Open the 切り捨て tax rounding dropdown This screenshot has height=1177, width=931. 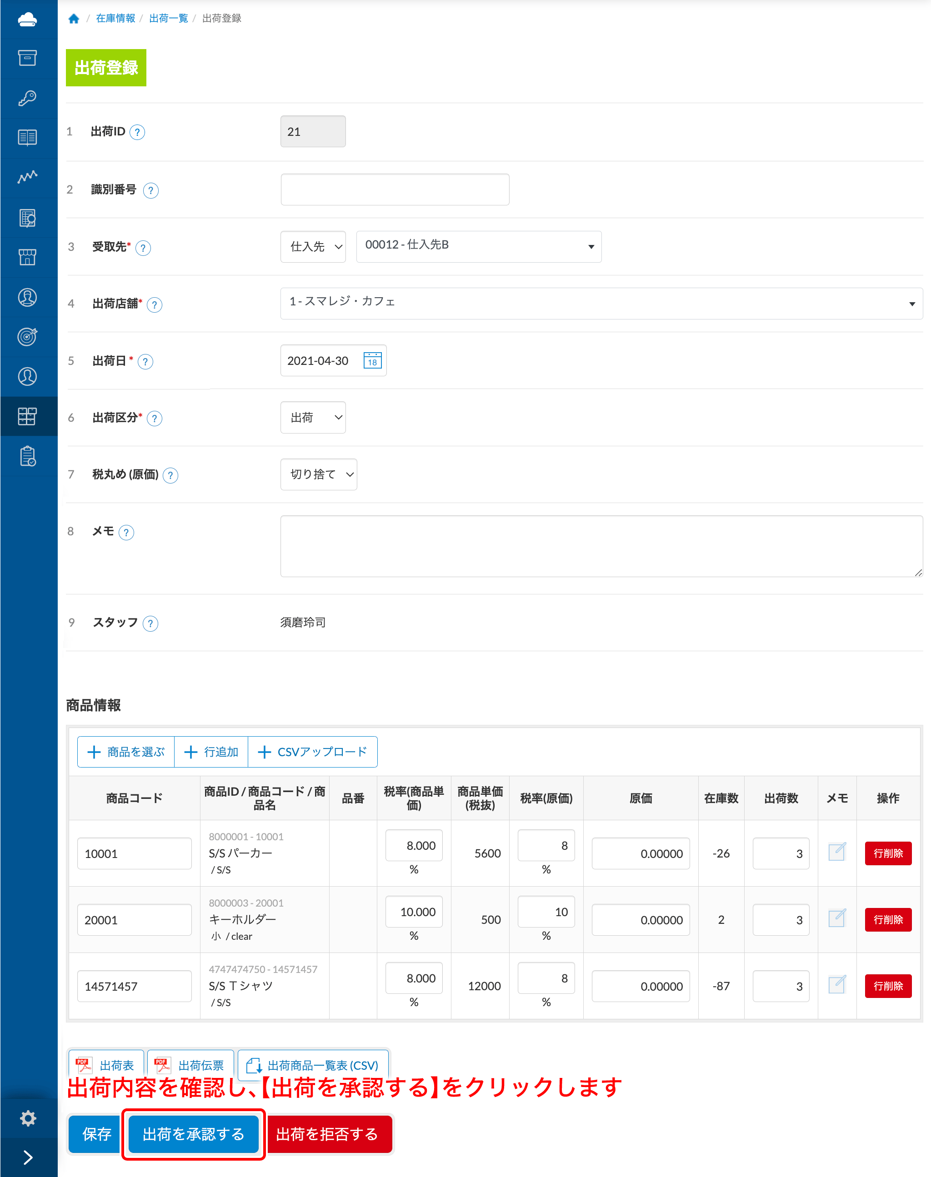[318, 474]
